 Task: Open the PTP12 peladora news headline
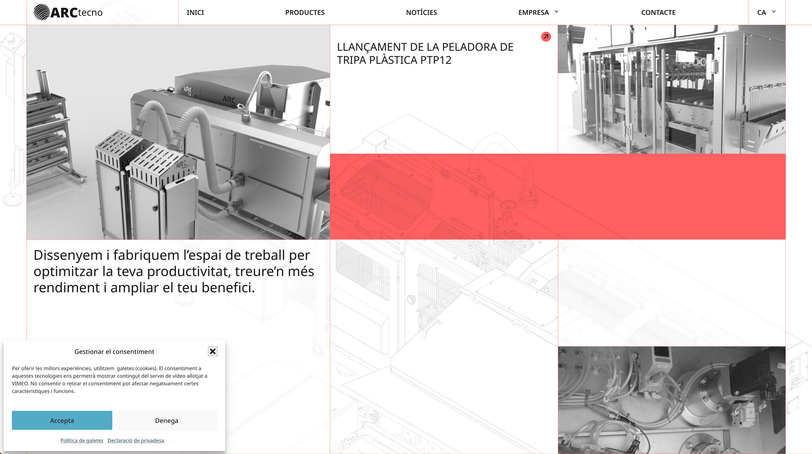click(x=425, y=53)
